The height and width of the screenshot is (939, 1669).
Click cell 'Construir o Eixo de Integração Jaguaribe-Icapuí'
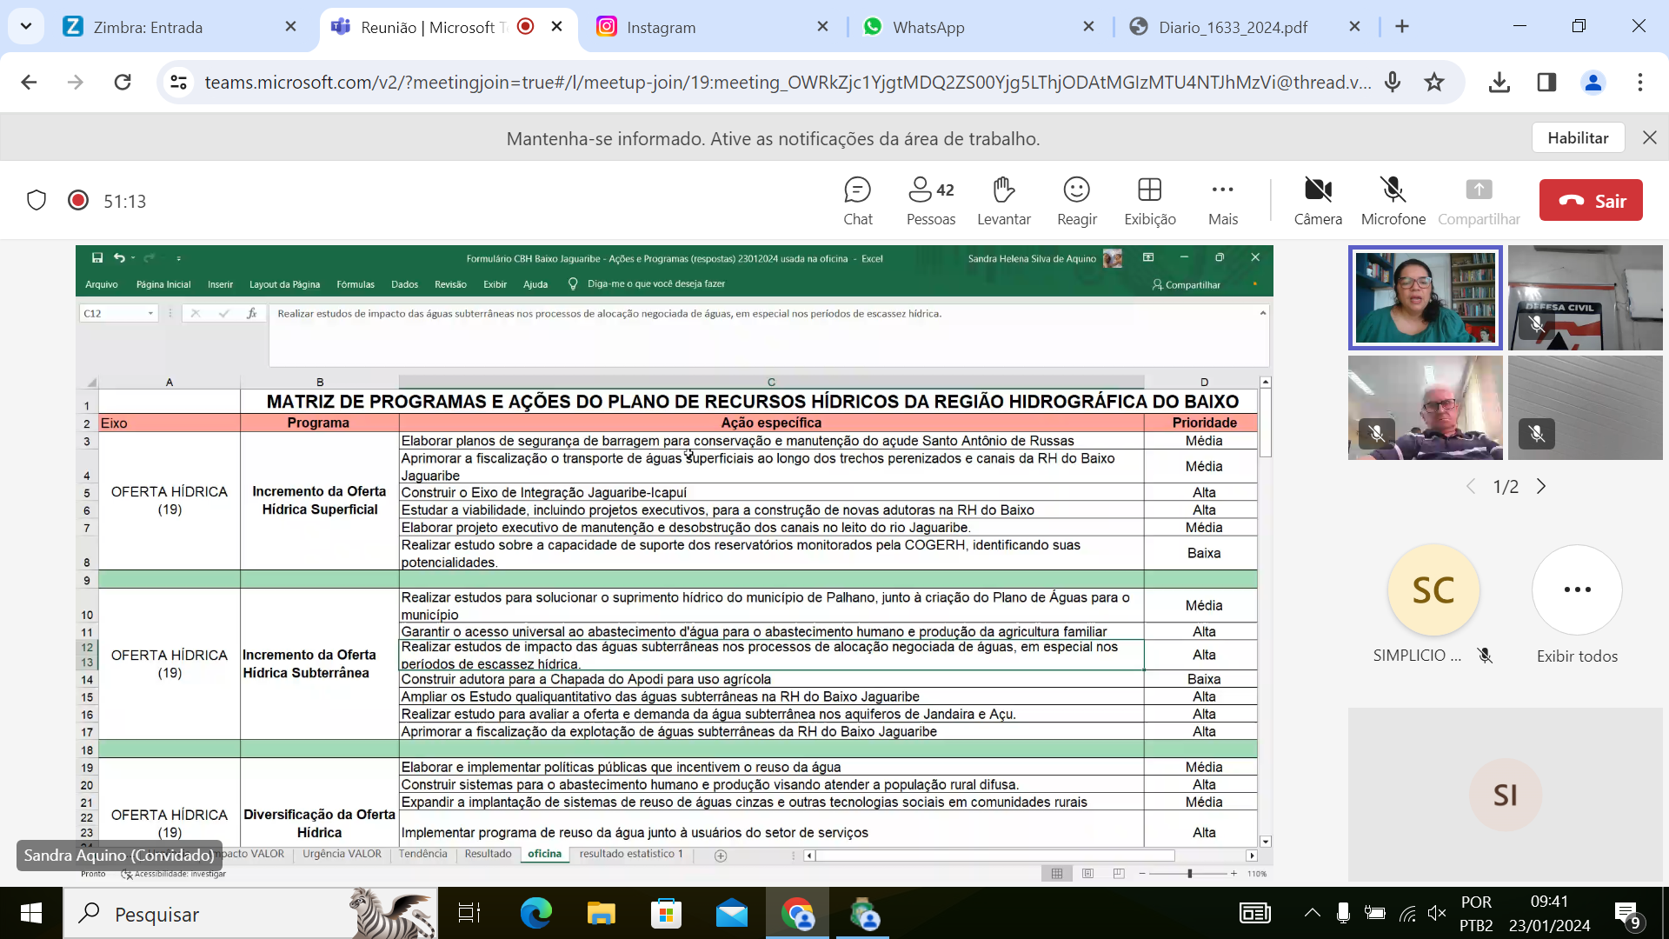771,492
